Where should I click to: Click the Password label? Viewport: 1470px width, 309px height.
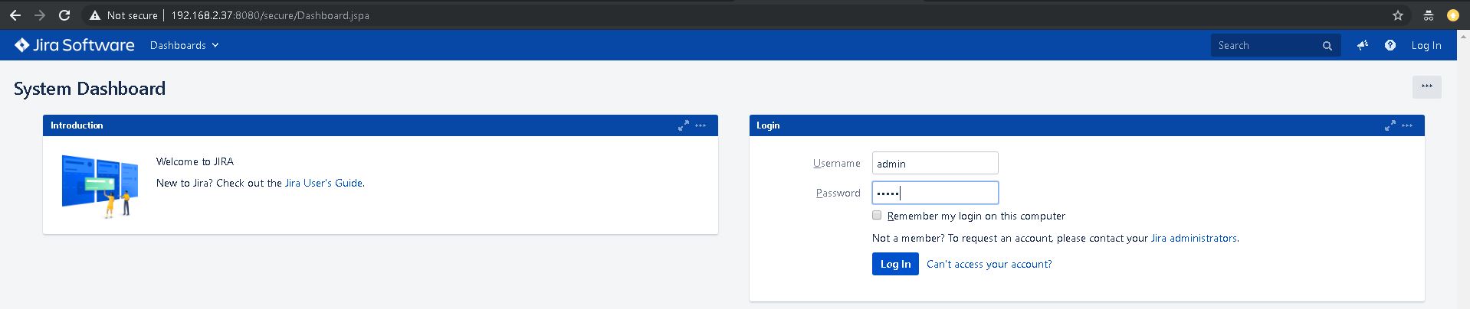(x=838, y=193)
